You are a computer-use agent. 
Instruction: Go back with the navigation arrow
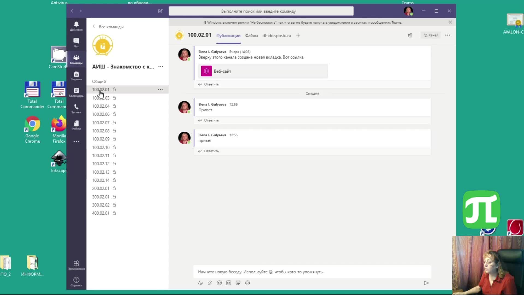click(x=72, y=11)
